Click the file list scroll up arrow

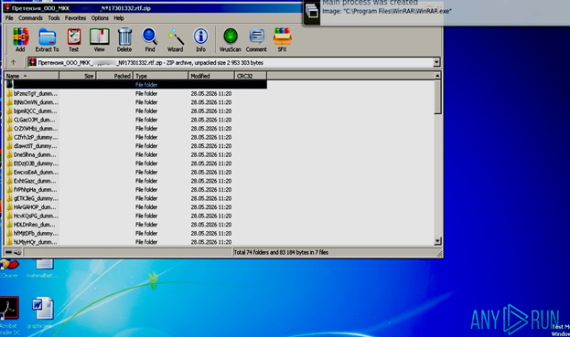(x=437, y=76)
